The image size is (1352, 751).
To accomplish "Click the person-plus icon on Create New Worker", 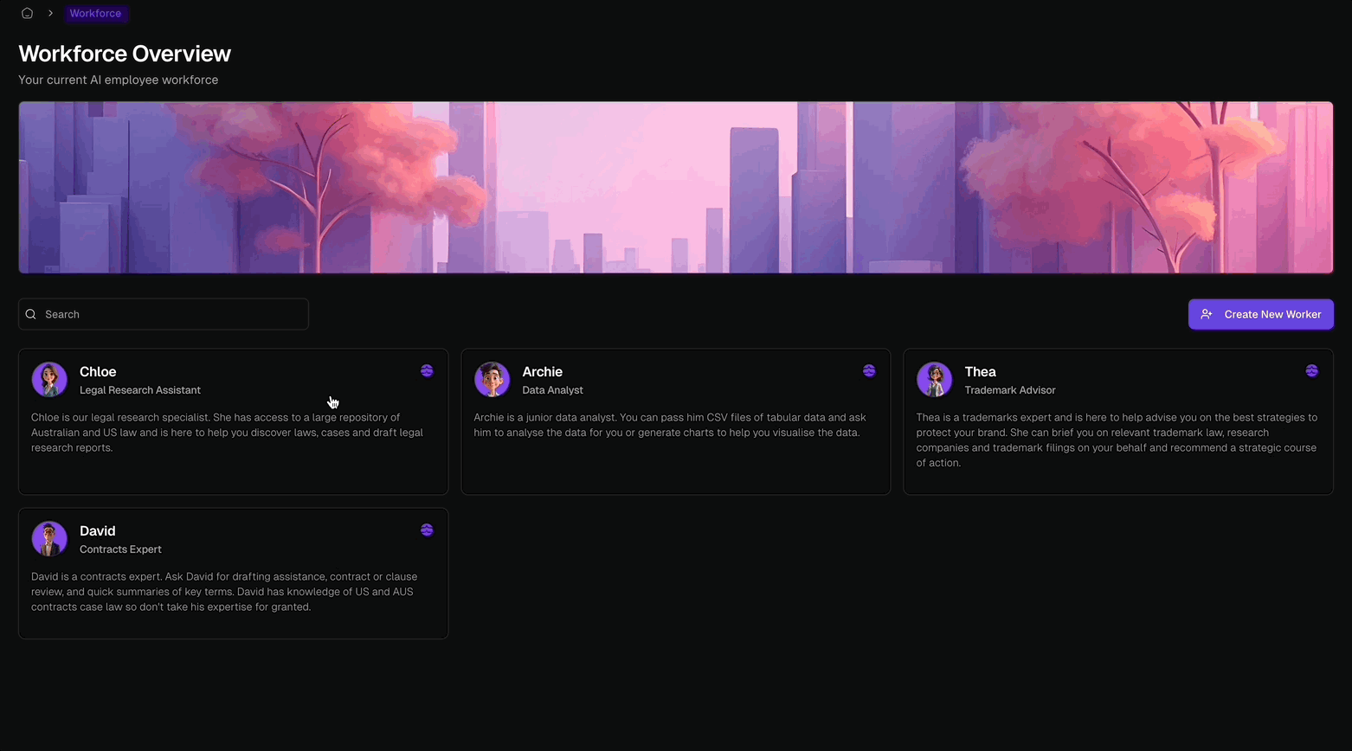I will [1207, 314].
